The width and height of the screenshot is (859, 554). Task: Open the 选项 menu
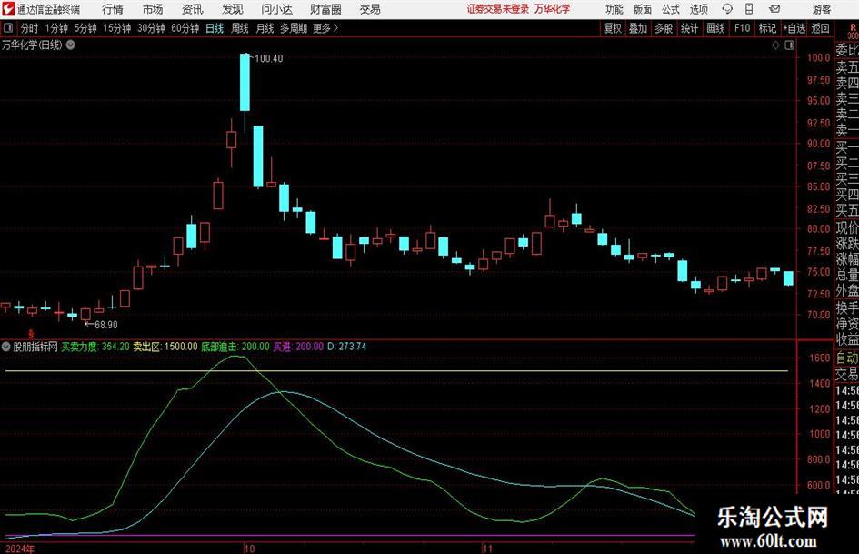click(x=699, y=9)
